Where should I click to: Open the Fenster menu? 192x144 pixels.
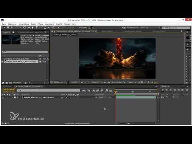tap(67, 24)
